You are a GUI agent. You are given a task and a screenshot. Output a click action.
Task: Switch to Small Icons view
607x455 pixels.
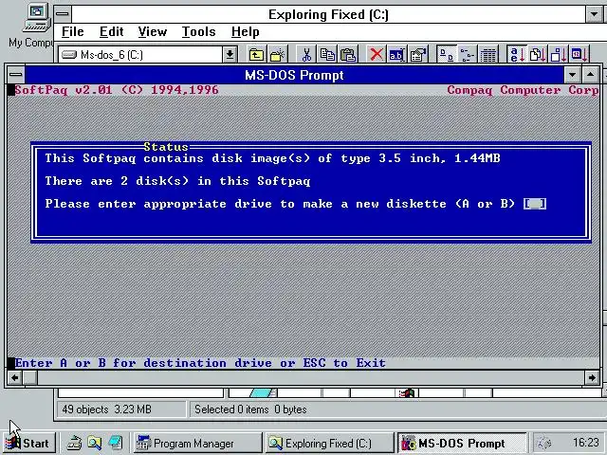(x=468, y=55)
